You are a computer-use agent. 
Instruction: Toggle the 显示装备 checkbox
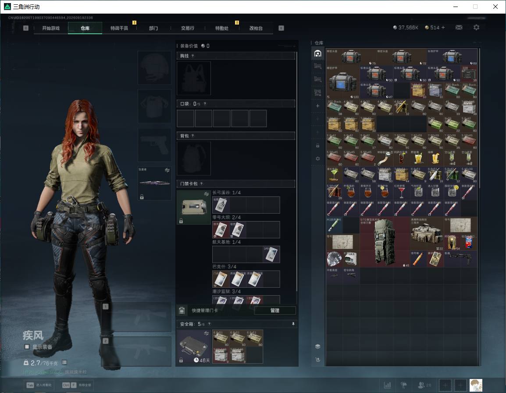coord(27,347)
